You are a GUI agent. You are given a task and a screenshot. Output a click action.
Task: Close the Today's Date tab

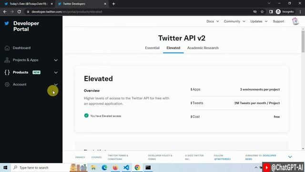coord(52,4)
